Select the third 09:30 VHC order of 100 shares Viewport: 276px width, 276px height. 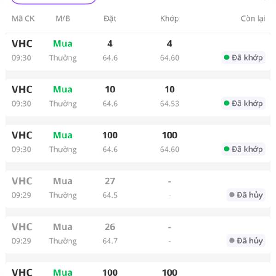pos(138,143)
